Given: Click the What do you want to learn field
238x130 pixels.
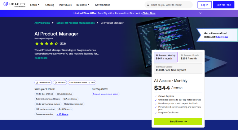Looking at the screenshot, I should (169, 5).
